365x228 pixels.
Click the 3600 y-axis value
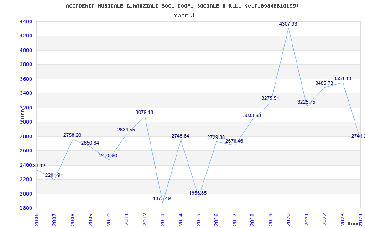point(26,79)
